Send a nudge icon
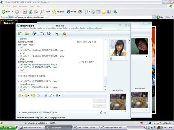 [x=33, y=95]
